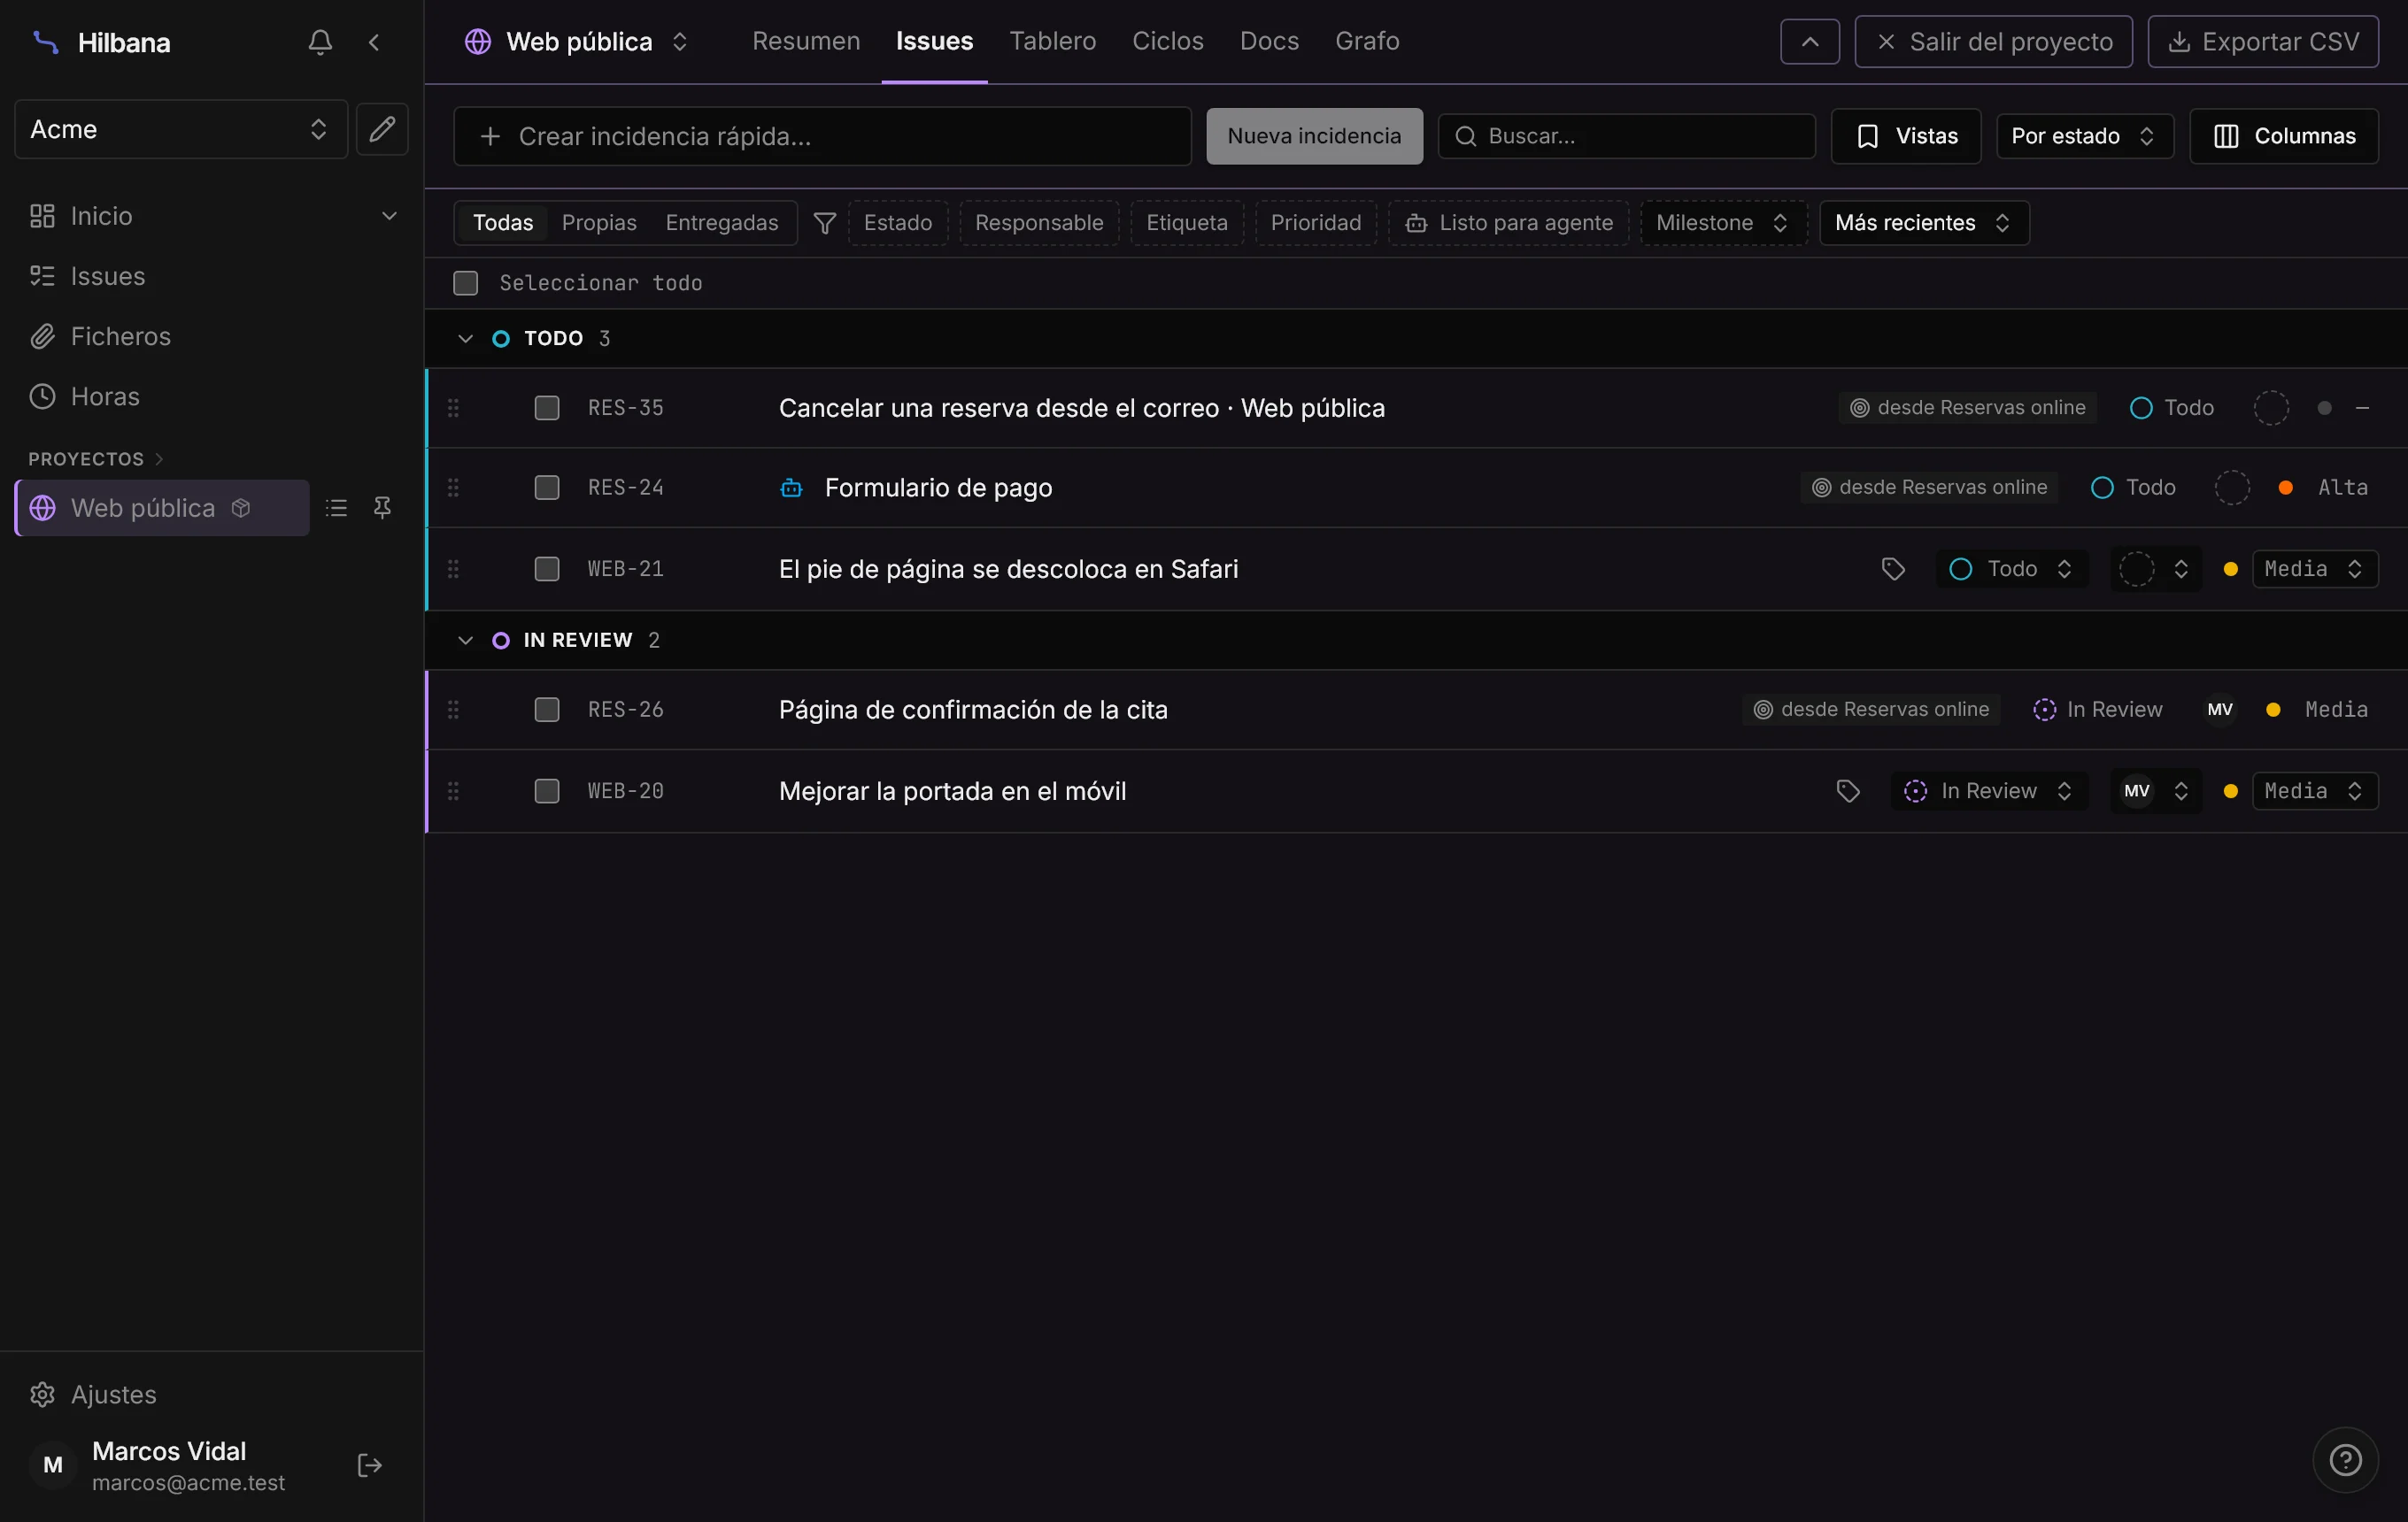Screen dimensions: 2408x1522
Task: Check the WEB-21 row checkbox
Action: tap(546, 569)
